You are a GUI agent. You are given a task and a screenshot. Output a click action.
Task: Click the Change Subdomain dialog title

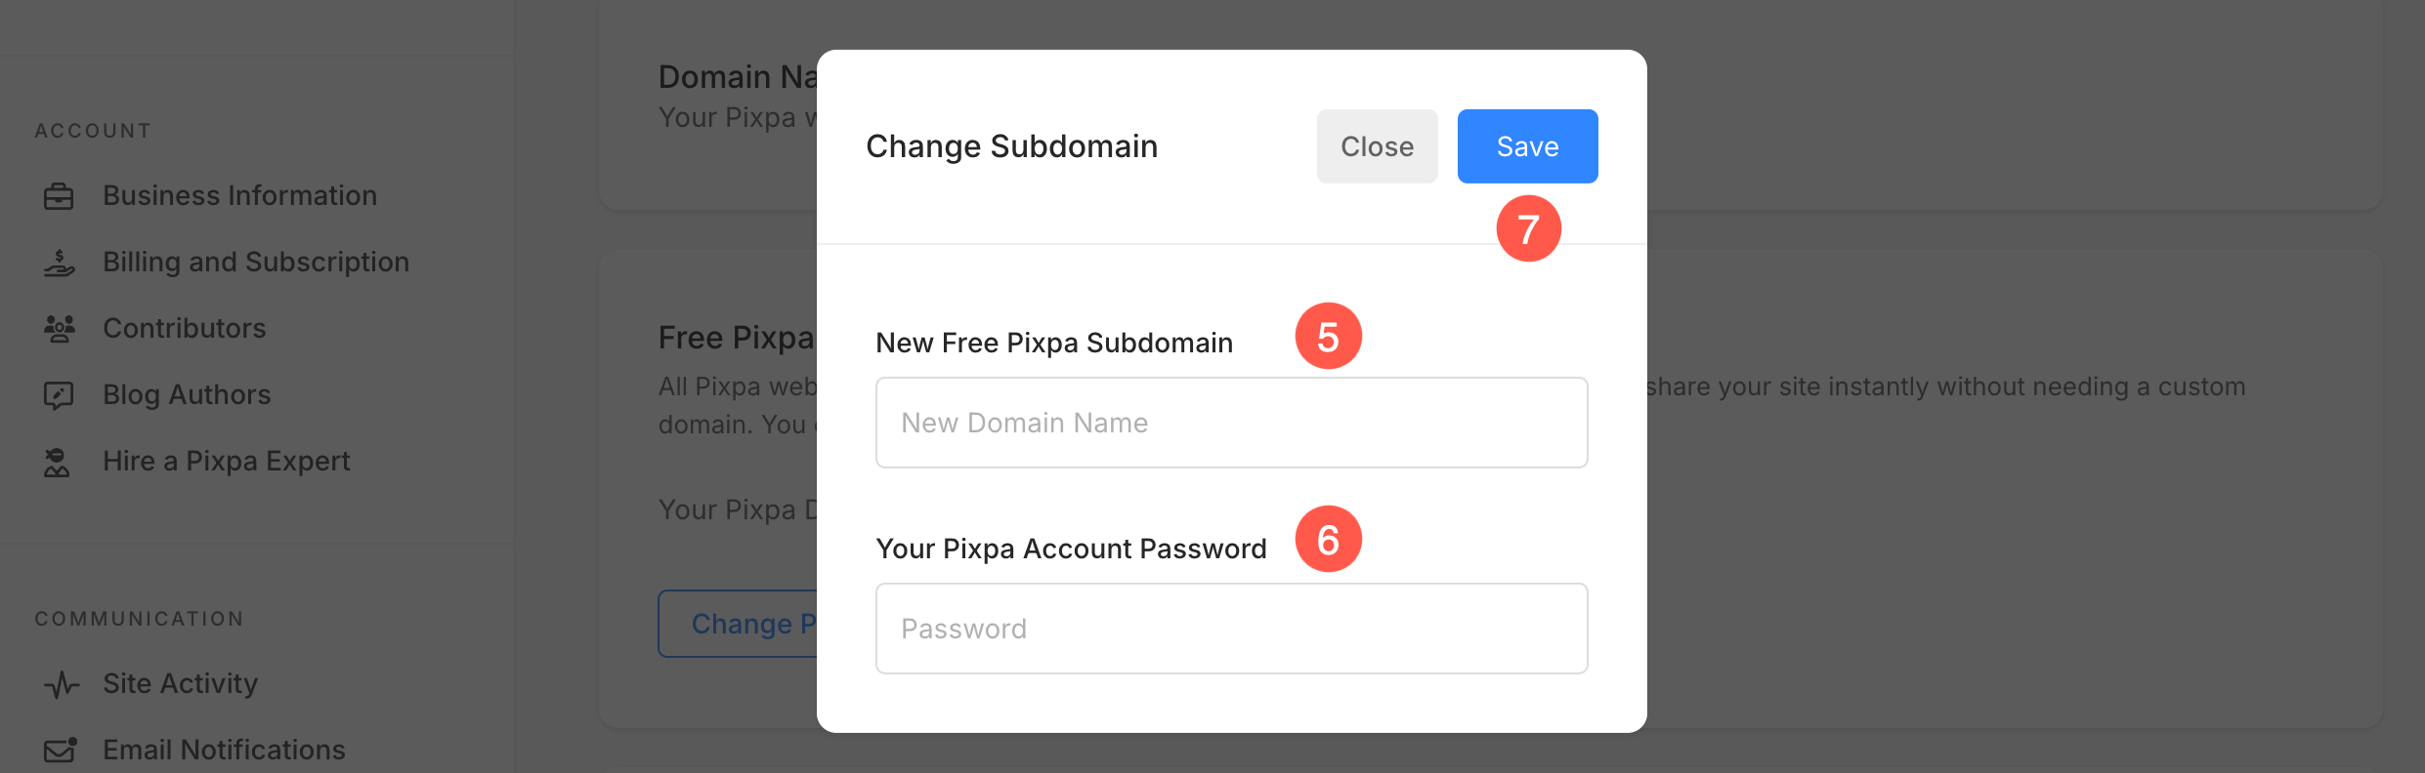1011,146
